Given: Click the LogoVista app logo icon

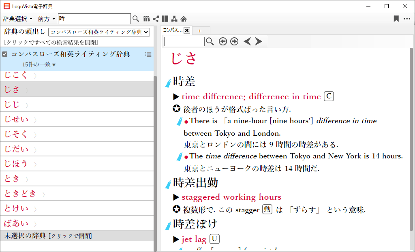Looking at the screenshot, I should 6,6.
